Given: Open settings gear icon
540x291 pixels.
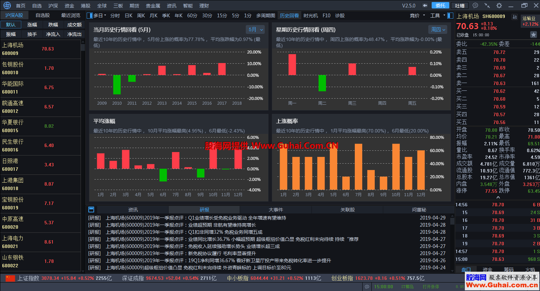Looking at the screenshot, I should [499, 5].
